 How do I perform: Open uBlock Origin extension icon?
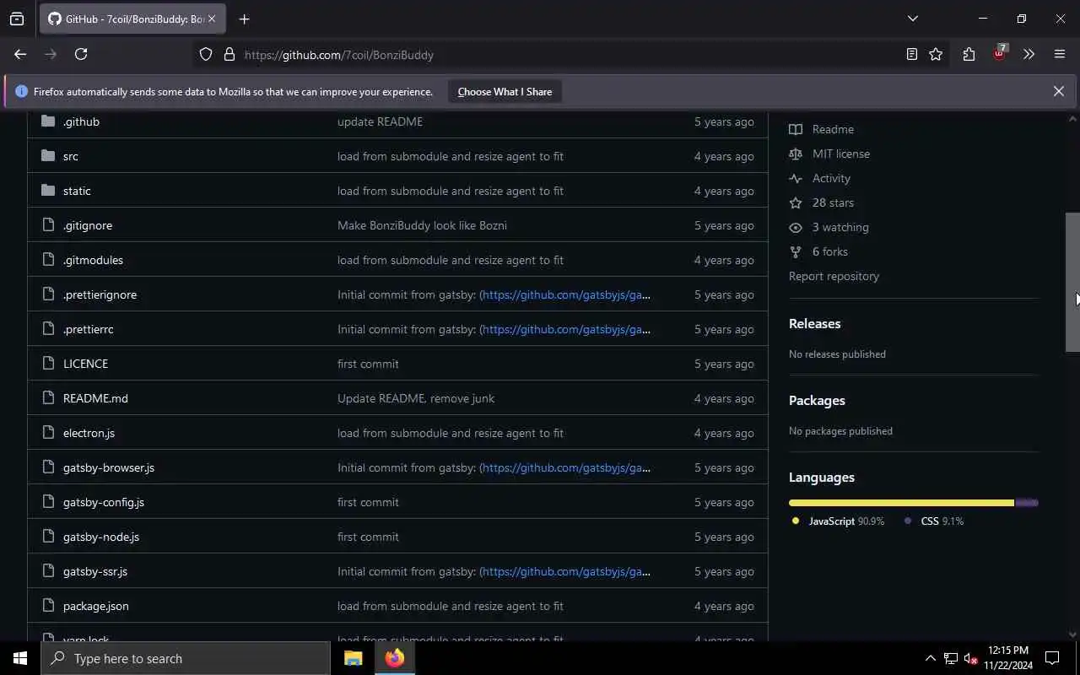click(x=1000, y=53)
